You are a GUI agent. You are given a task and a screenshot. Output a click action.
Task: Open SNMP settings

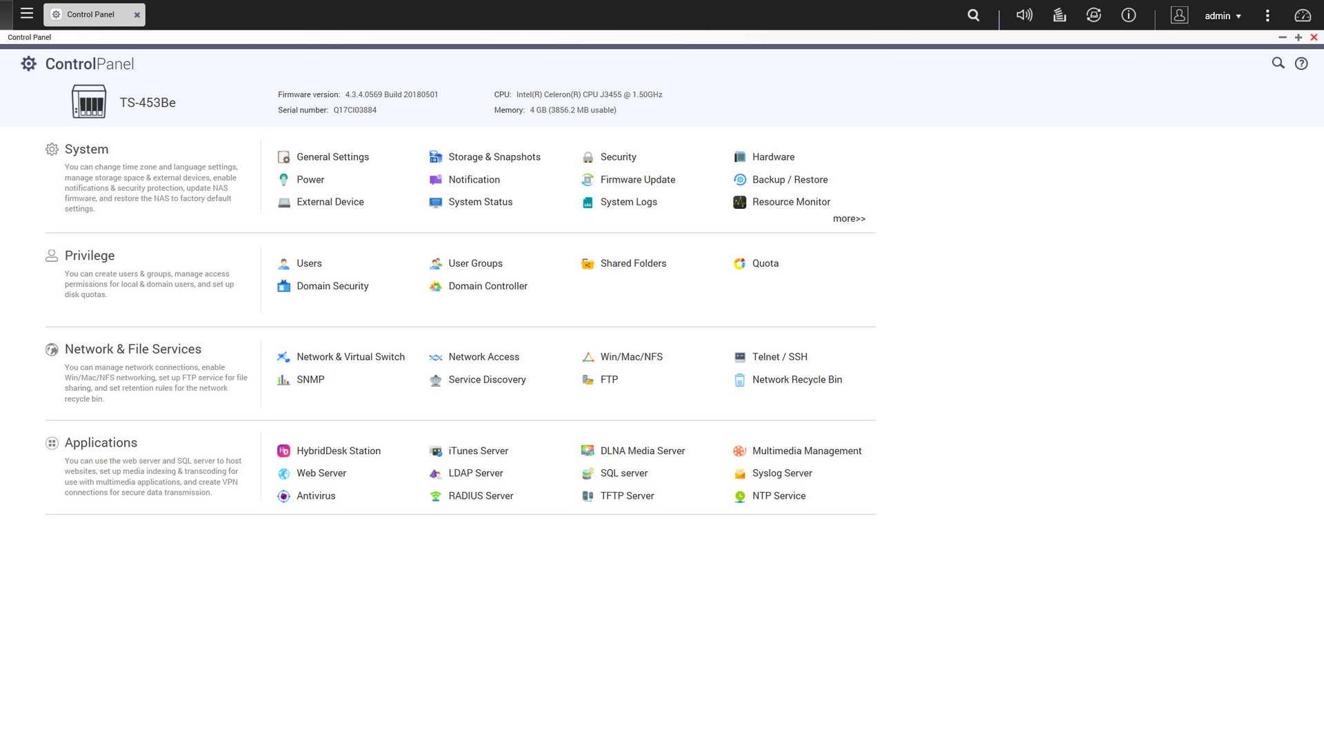[x=301, y=380]
